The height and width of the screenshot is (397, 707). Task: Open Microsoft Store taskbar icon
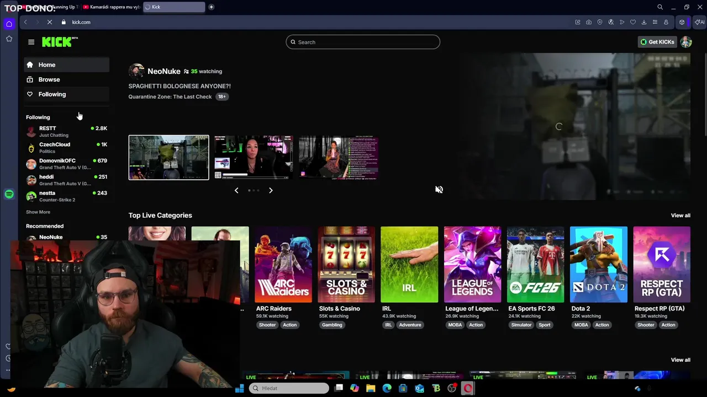point(403,388)
